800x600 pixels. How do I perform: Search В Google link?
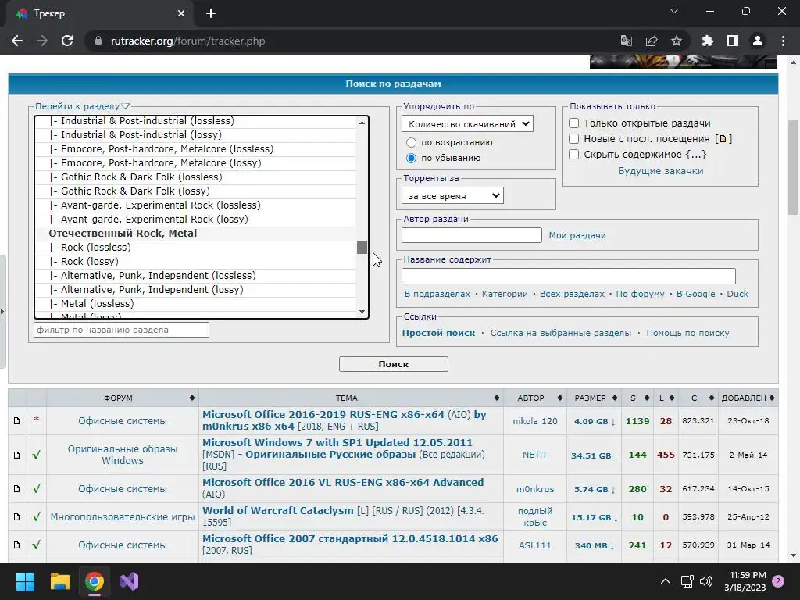(x=695, y=294)
